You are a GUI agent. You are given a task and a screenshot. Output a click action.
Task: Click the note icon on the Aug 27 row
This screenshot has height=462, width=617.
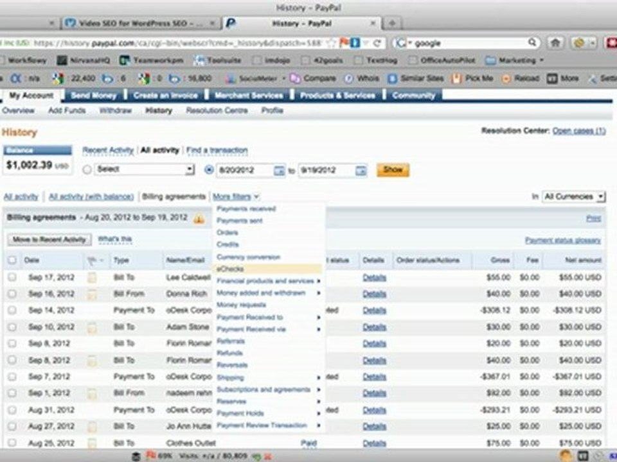92,427
